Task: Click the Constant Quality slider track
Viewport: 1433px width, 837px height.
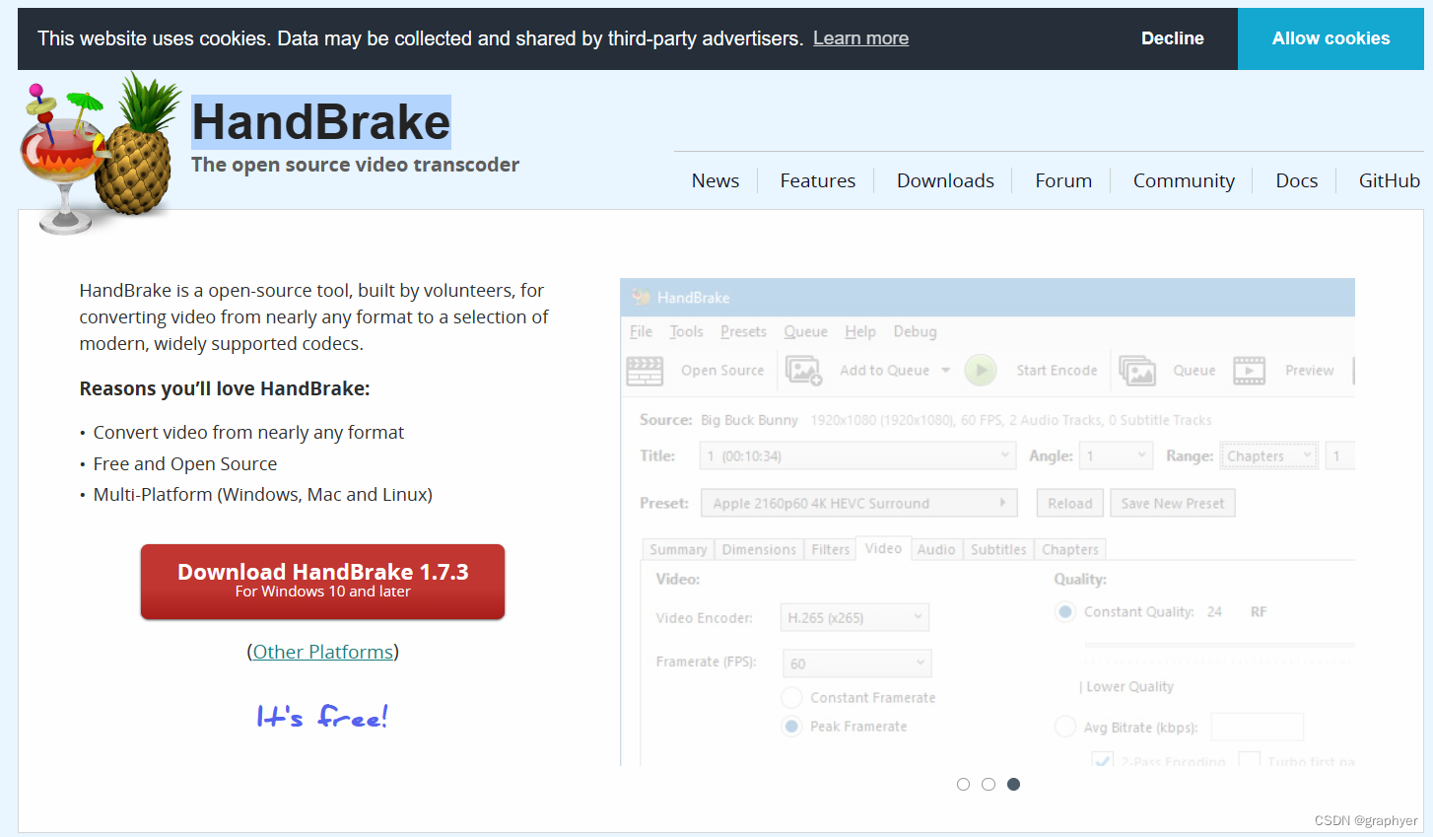Action: (1219, 645)
